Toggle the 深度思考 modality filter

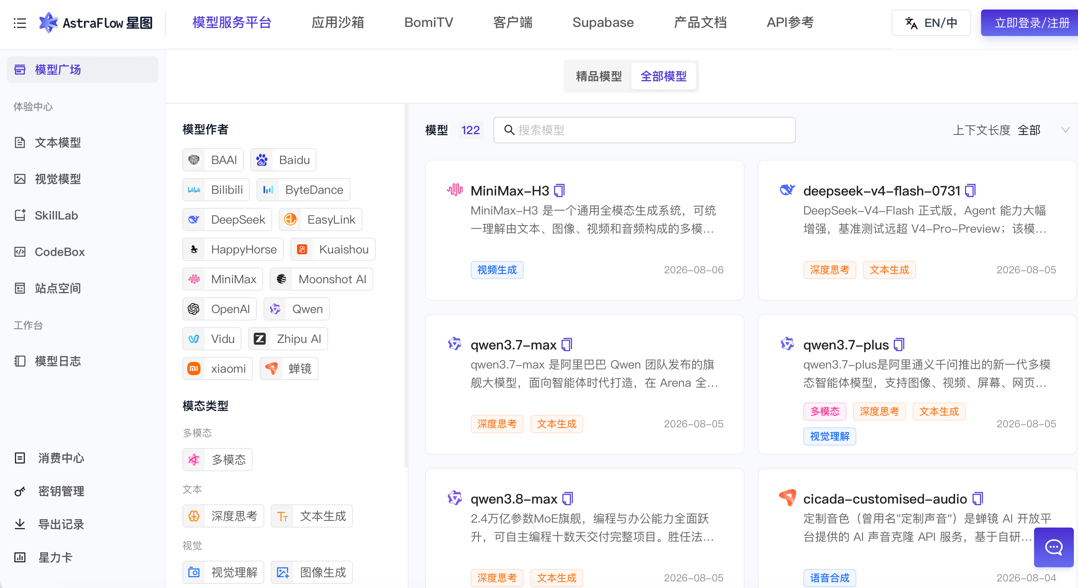(223, 516)
